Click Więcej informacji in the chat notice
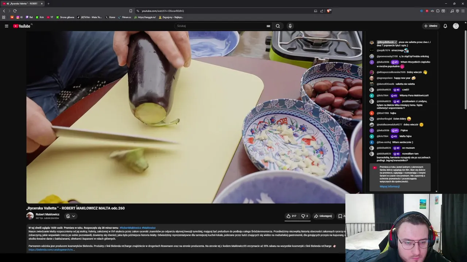The height and width of the screenshot is (262, 467). (389, 187)
